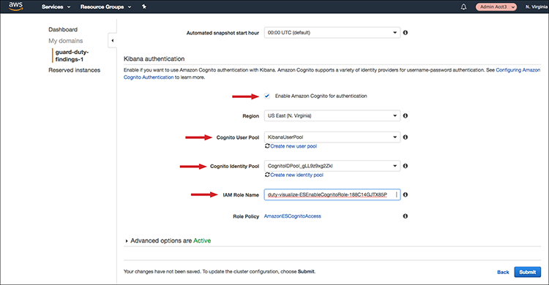The image size is (549, 285).
Task: Show info for Automated snapshot start hour
Action: pyautogui.click(x=405, y=33)
